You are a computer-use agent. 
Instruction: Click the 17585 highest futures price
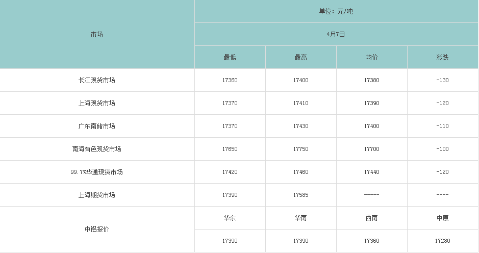[x=301, y=195]
